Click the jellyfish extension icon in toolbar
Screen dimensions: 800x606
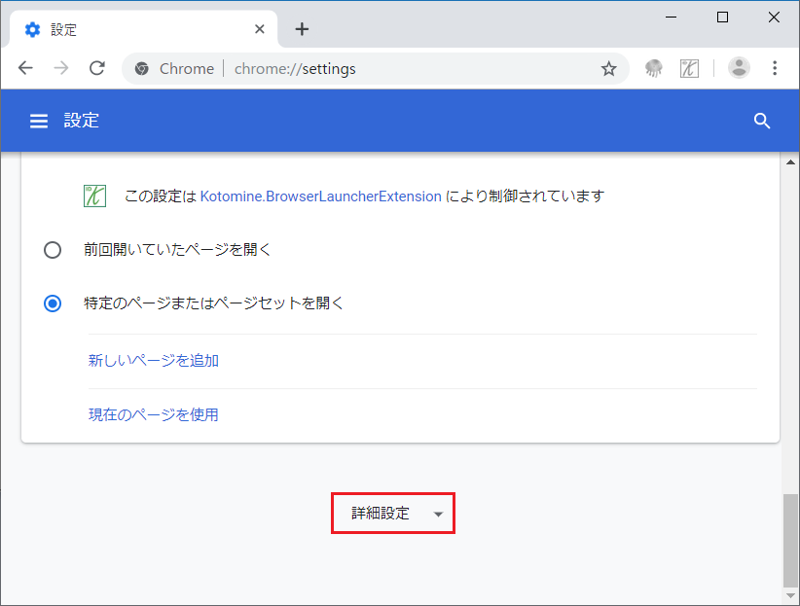(654, 68)
